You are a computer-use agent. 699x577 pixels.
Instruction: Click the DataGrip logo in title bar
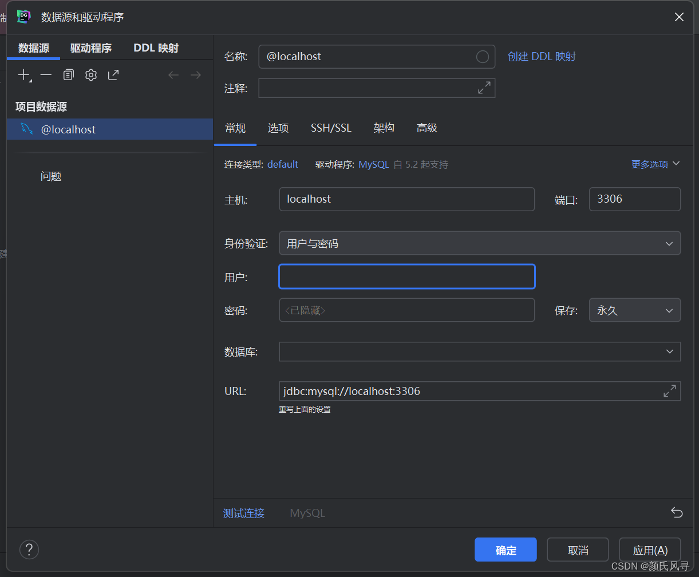click(x=23, y=17)
